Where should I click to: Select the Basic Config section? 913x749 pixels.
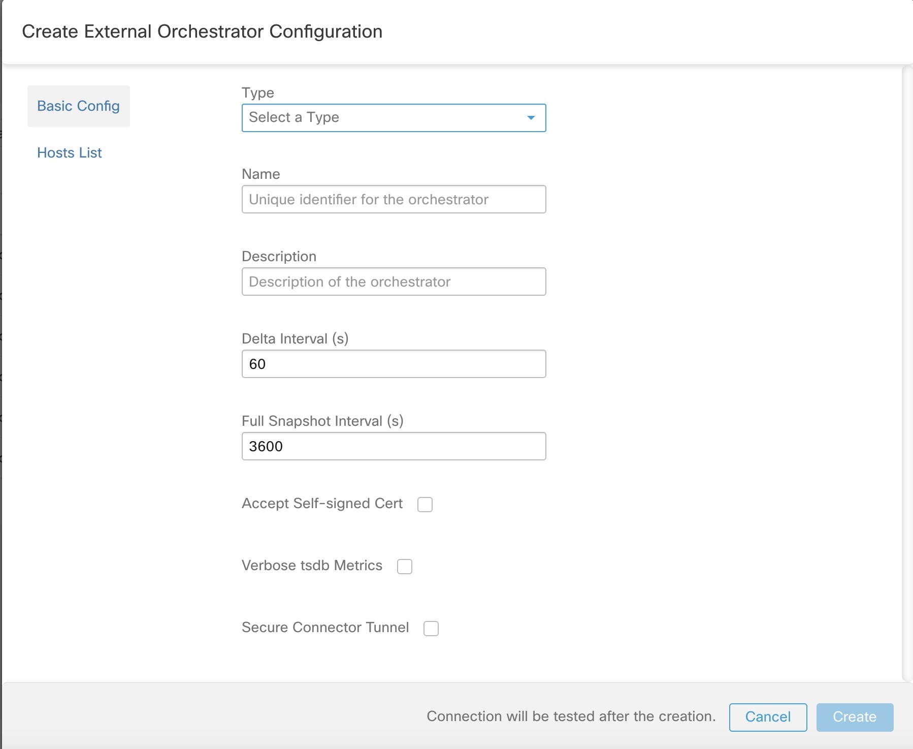point(78,106)
